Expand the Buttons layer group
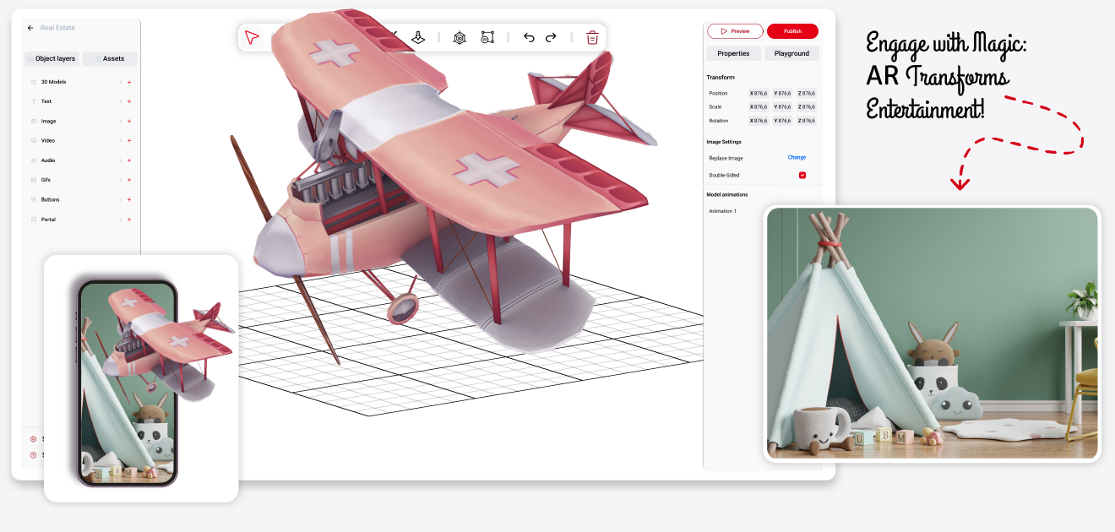This screenshot has height=532, width=1115. pos(121,199)
